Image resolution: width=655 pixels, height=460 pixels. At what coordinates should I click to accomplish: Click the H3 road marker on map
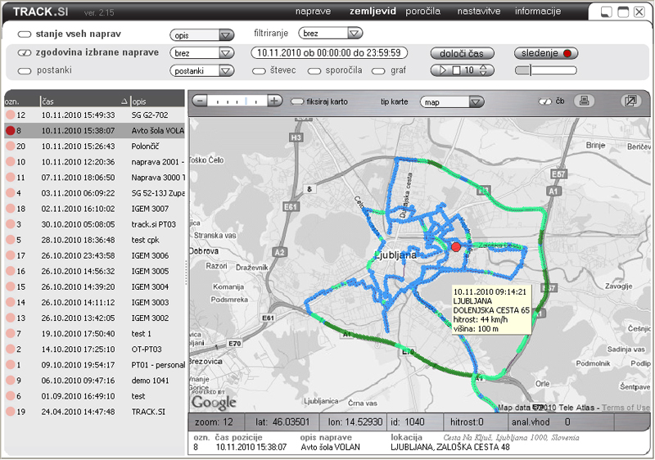click(296, 138)
